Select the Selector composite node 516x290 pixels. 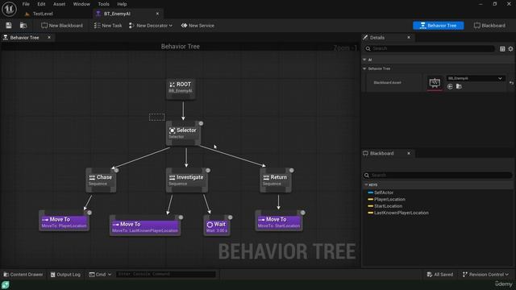tap(183, 133)
